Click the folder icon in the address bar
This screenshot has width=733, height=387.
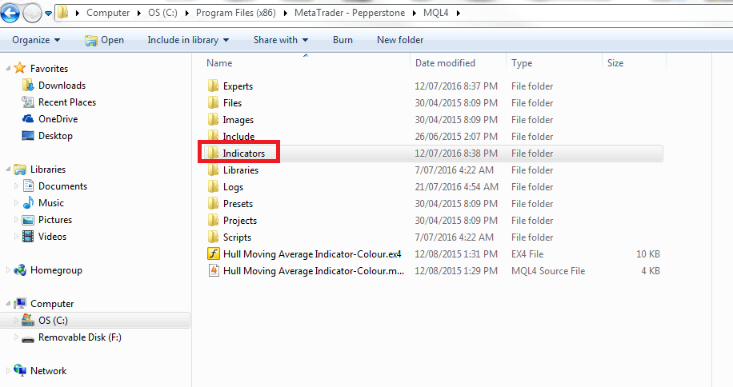[62, 13]
